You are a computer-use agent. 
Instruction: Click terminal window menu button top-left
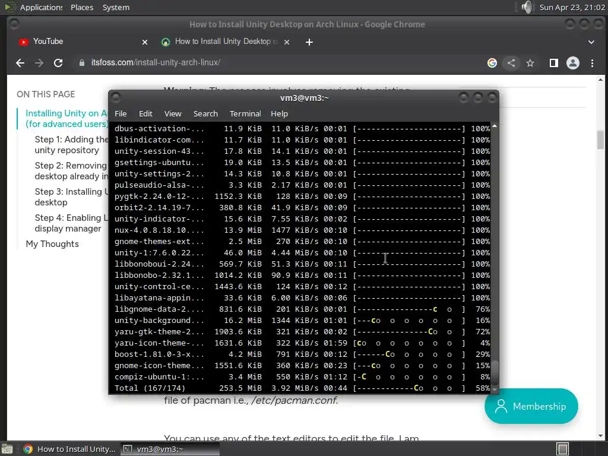coord(116,97)
